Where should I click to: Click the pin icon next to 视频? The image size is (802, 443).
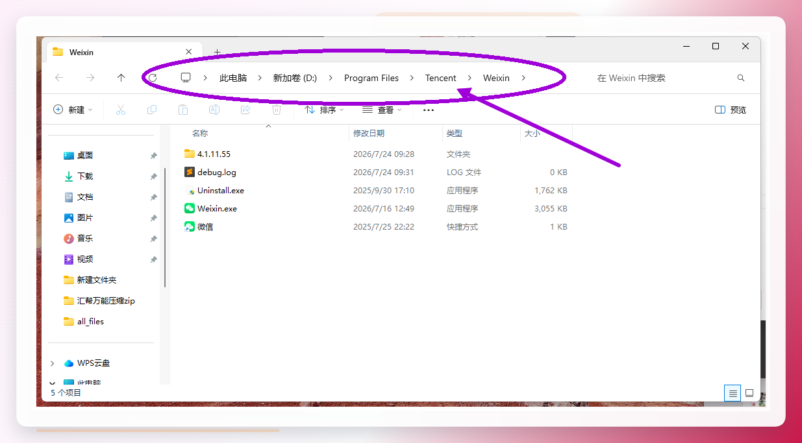coord(154,259)
